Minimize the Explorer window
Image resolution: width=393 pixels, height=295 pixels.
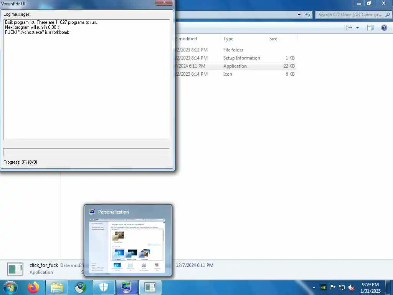click(359, 3)
